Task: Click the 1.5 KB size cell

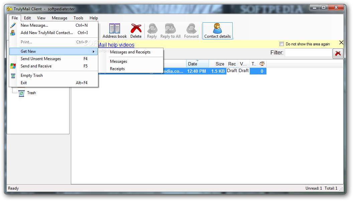Action: pos(218,71)
